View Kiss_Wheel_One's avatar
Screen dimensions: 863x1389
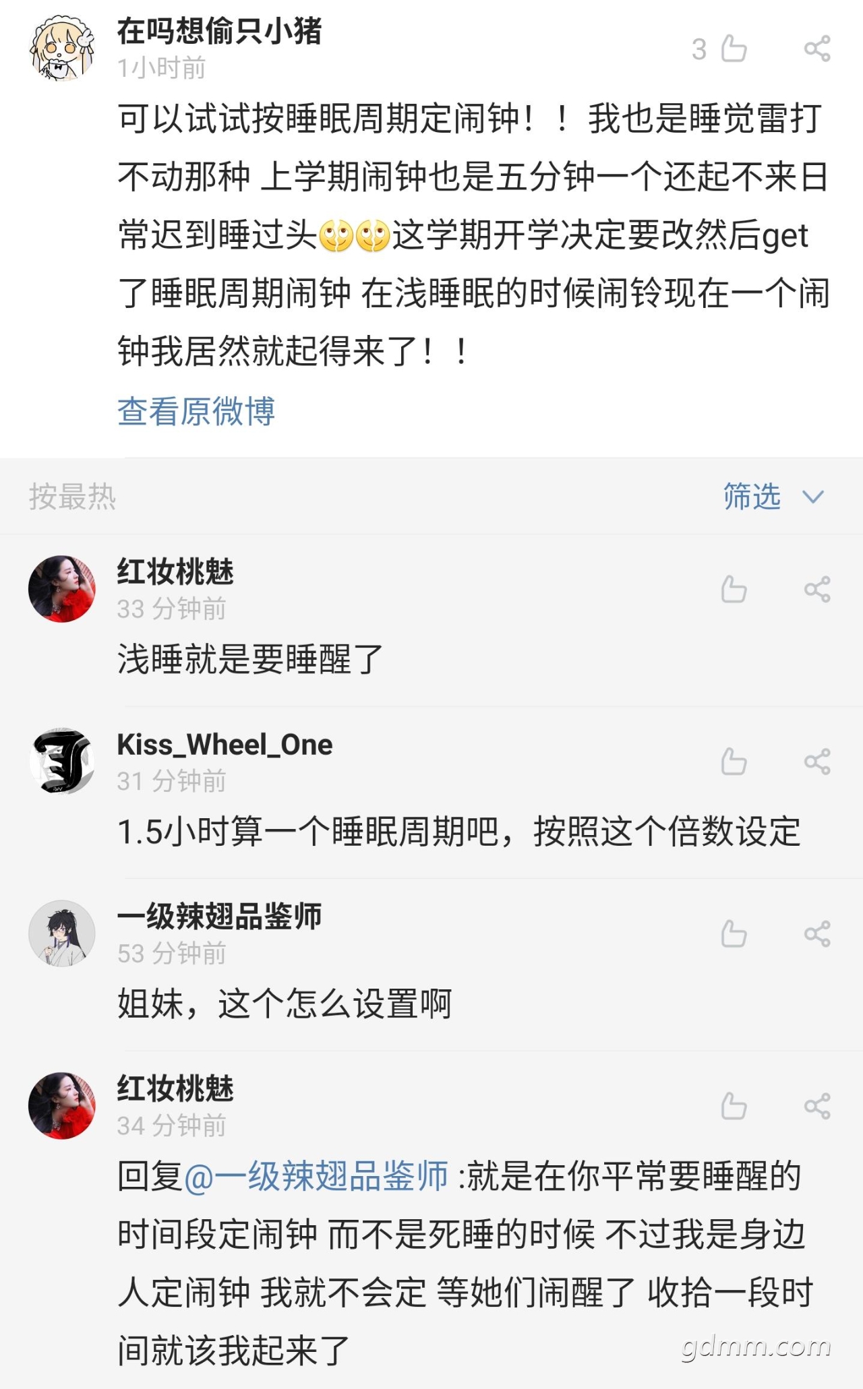pos(62,762)
